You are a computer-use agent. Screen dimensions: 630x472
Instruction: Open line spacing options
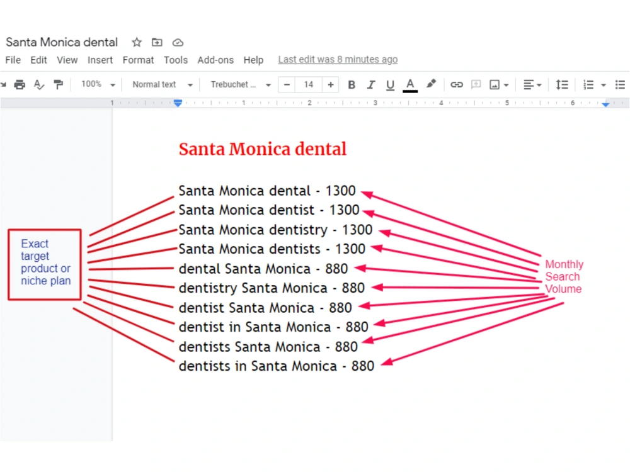coord(562,85)
